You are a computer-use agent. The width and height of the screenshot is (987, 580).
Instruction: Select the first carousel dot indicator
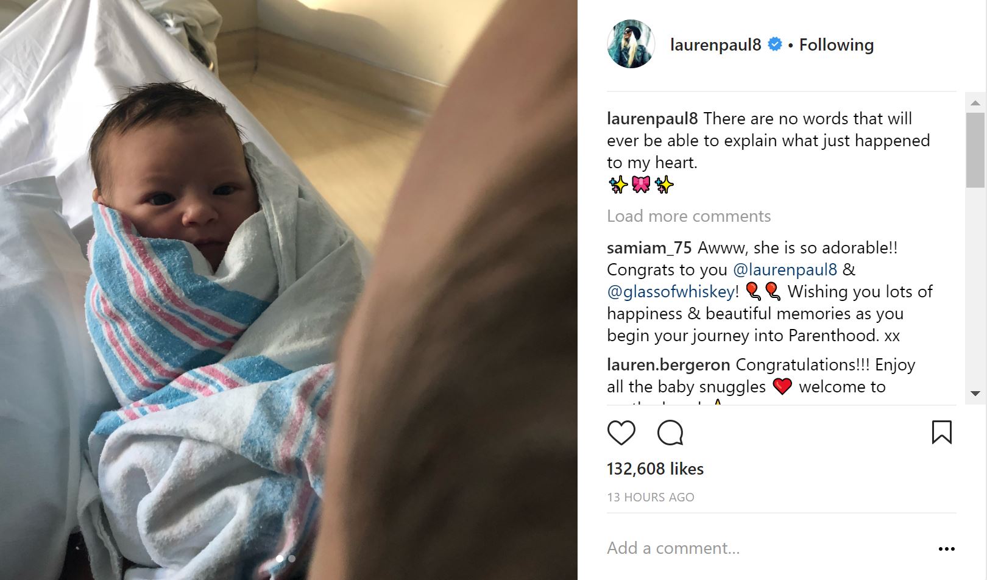coord(280,558)
